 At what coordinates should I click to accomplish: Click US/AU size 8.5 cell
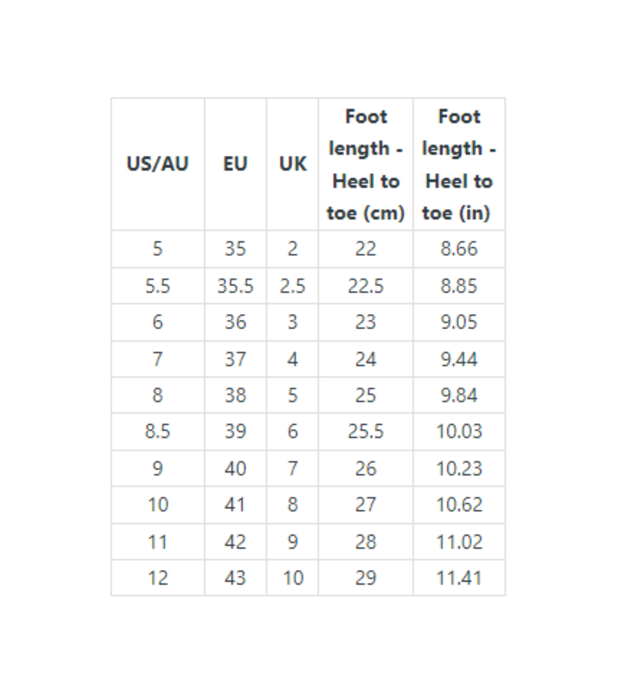point(158,431)
